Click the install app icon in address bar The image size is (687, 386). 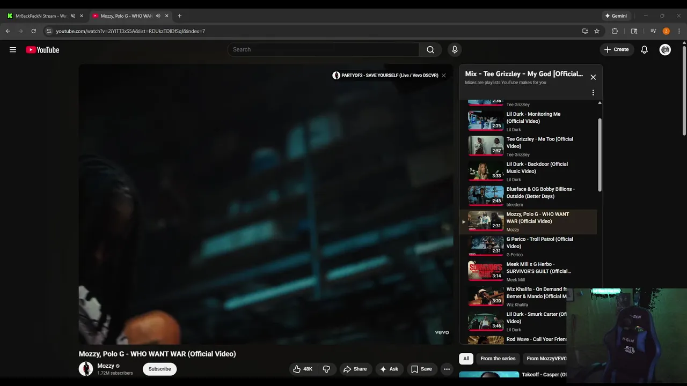pos(585,31)
